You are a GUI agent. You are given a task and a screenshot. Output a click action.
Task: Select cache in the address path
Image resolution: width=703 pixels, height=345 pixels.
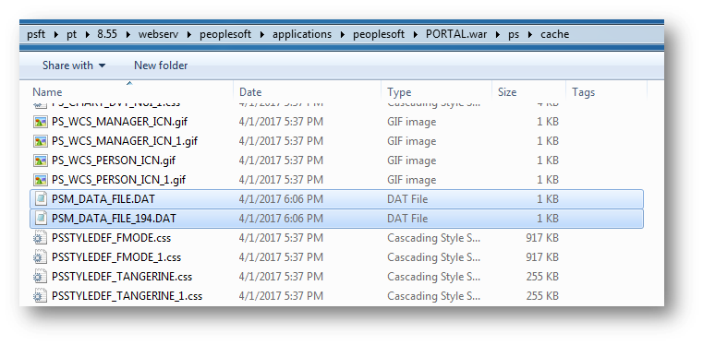(554, 34)
